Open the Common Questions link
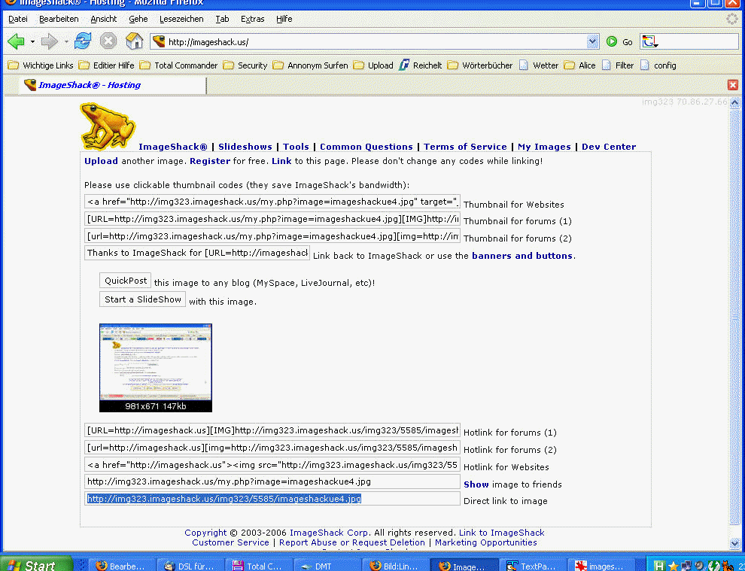The height and width of the screenshot is (571, 745). coord(366,147)
